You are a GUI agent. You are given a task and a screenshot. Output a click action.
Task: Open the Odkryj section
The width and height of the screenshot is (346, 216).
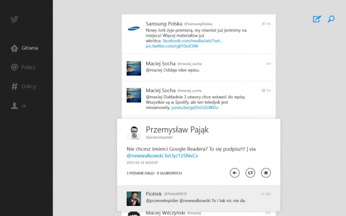[29, 86]
